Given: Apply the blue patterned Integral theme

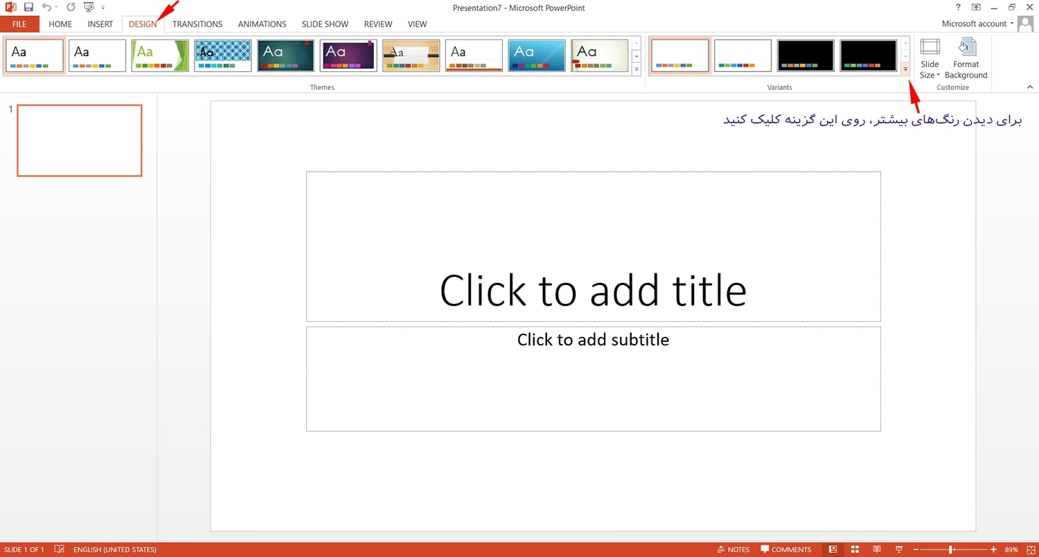Looking at the screenshot, I should click(223, 55).
